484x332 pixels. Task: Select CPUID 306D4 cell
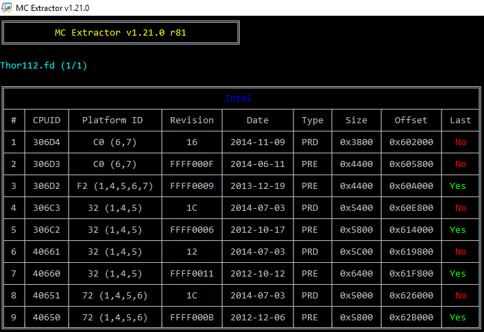click(47, 142)
